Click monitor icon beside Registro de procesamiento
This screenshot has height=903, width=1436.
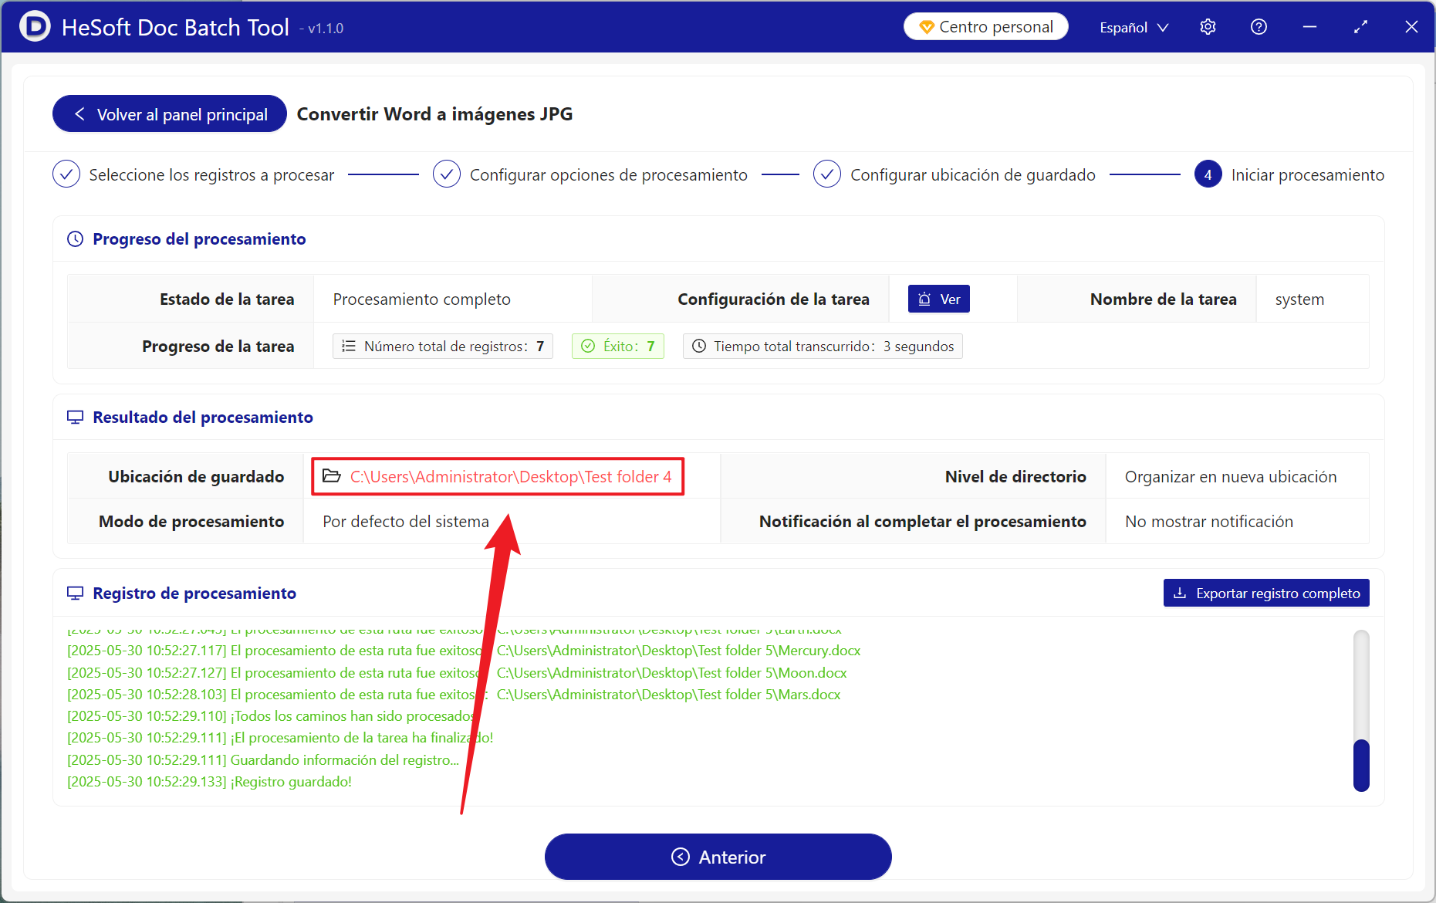tap(75, 594)
